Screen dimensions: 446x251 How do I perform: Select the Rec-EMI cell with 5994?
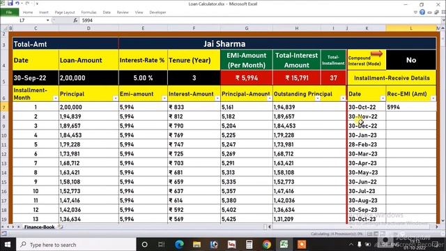click(x=411, y=107)
